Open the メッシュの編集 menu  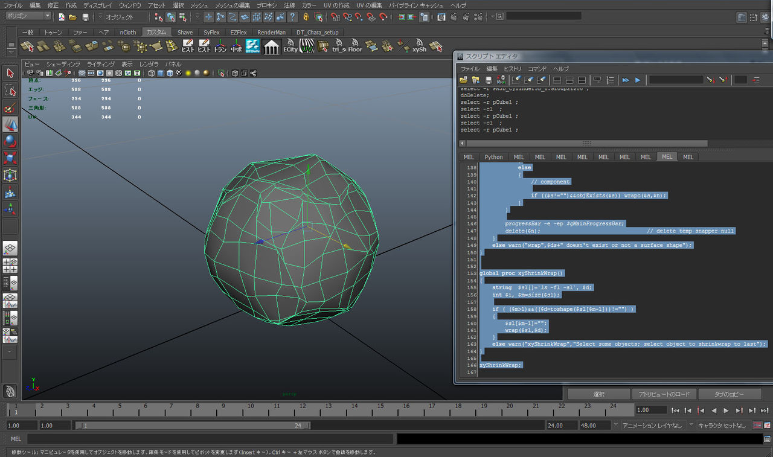click(233, 5)
